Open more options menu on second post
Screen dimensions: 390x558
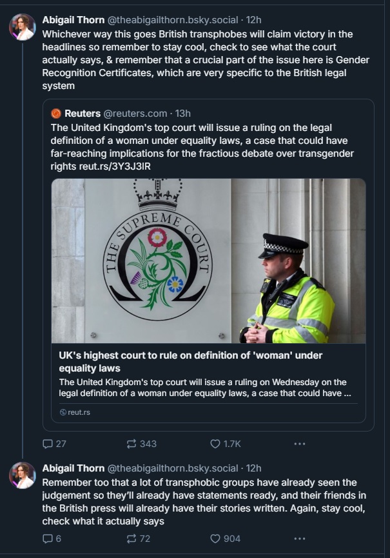[299, 539]
